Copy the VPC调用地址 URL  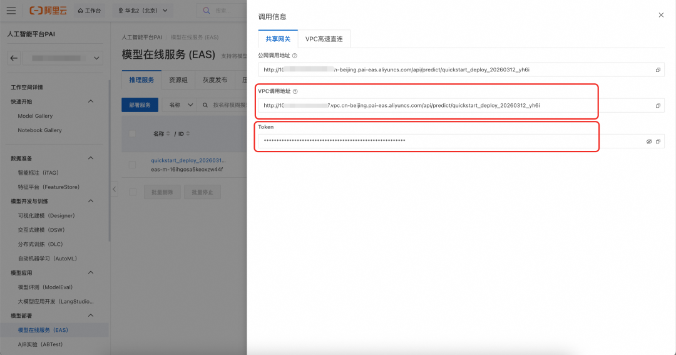click(658, 106)
